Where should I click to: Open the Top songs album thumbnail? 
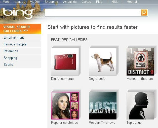pos(140,106)
